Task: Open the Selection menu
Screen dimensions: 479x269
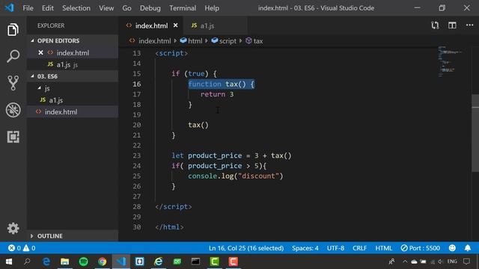Action: (x=76, y=8)
